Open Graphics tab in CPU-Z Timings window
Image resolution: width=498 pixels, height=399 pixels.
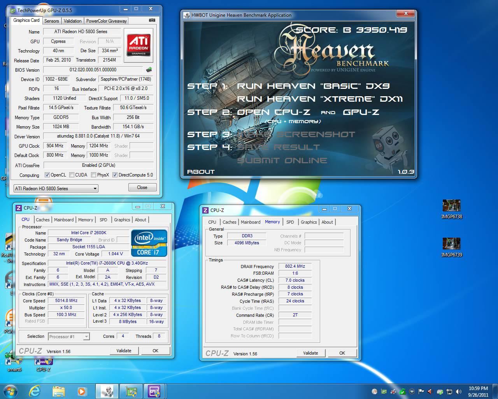[309, 222]
